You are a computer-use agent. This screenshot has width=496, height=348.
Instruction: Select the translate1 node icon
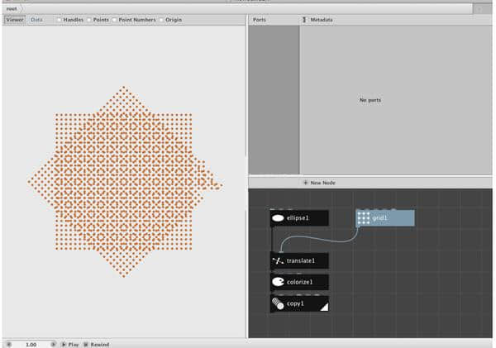click(279, 260)
